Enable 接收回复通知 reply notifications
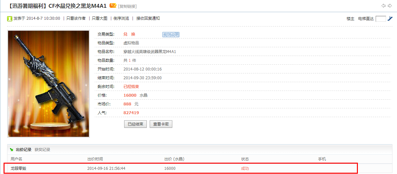Image resolution: width=397 pixels, height=174 pixels. click(148, 18)
